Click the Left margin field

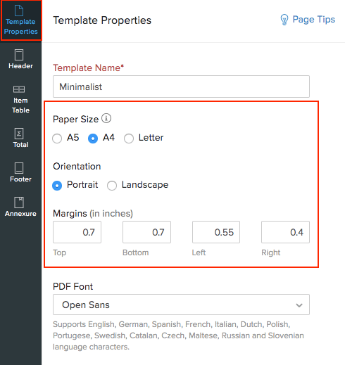(x=216, y=232)
